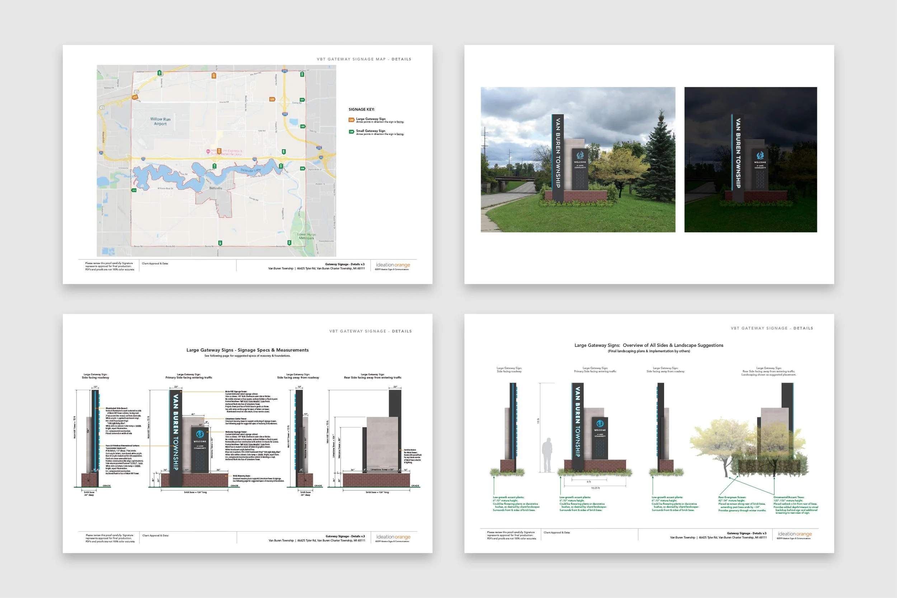Open the nighttime gateway sign photo render
The width and height of the screenshot is (897, 598).
tap(751, 159)
